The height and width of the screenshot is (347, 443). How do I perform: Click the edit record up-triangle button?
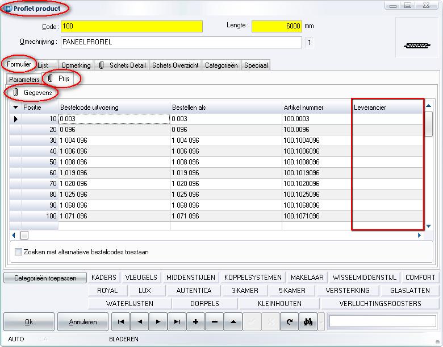(x=233, y=321)
